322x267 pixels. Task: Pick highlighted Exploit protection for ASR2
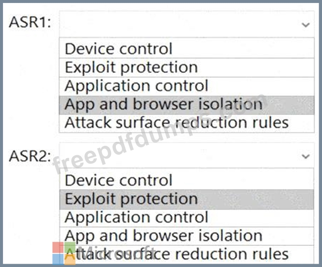coord(131,199)
